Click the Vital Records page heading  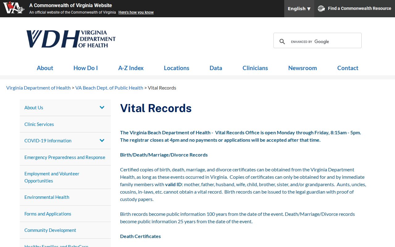[x=156, y=108]
